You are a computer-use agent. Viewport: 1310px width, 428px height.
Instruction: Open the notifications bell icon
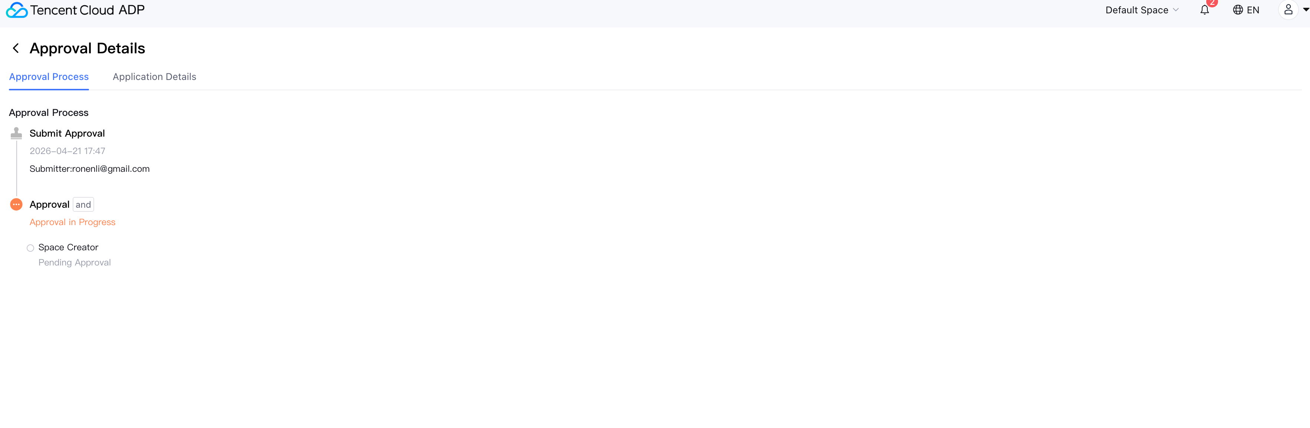click(1205, 10)
